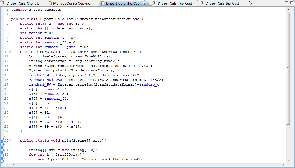Image resolution: width=295 pixels, height=168 pixels.
Task: Click the Java file icon on ManageOurSysCopyrigh tab
Action: click(50, 3)
